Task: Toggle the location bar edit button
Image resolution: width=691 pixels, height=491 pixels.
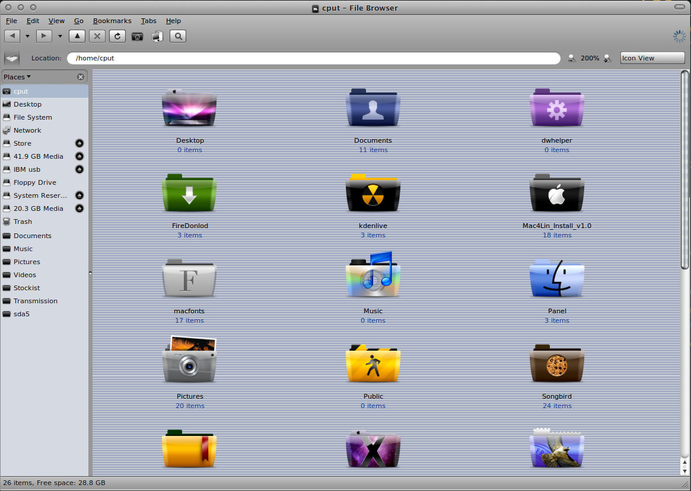Action: pyautogui.click(x=12, y=58)
